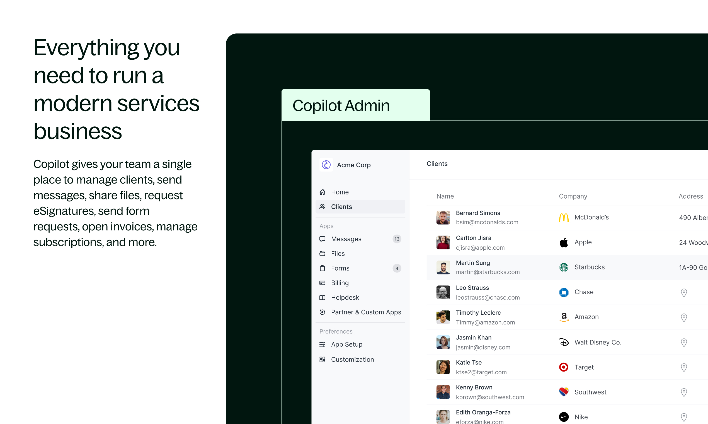
Task: Toggle the Address column header
Action: [691, 196]
